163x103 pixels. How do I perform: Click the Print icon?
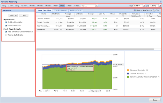click(154, 10)
